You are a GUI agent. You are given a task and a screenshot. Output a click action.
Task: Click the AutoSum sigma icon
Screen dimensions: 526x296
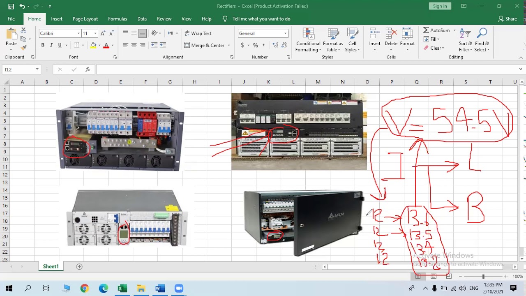click(x=426, y=30)
